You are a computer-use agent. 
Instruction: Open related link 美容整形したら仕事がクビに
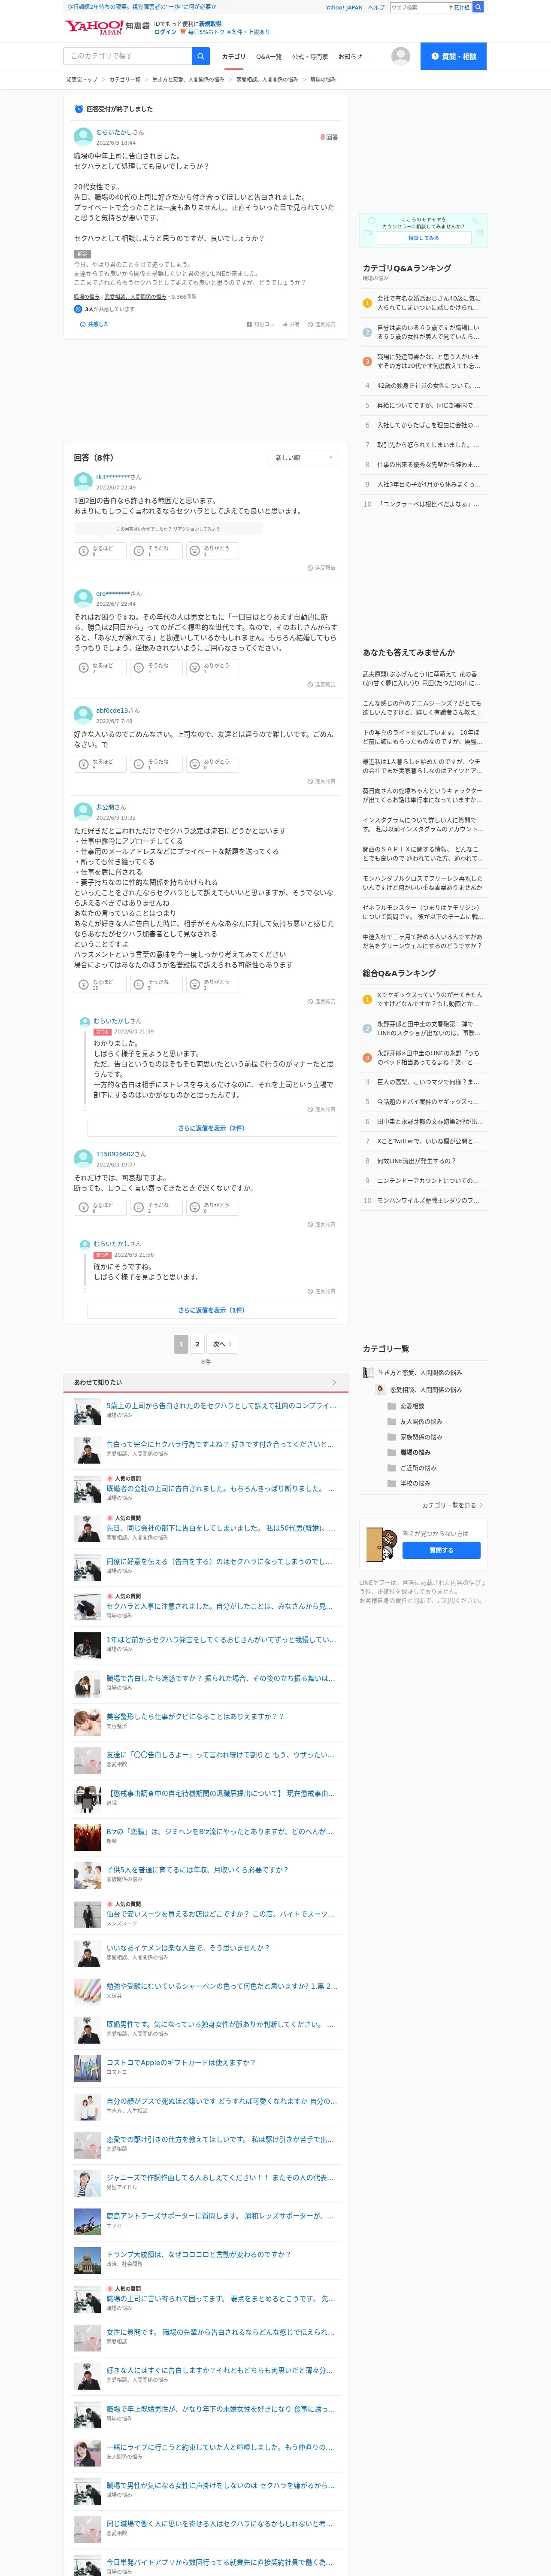195,1716
